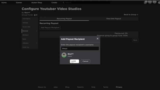Click the Revenue going to group fund text
The image size is (160, 90).
click(112, 35)
